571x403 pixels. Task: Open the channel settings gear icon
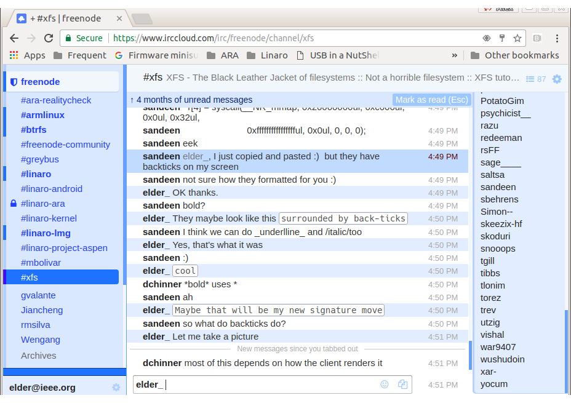point(557,79)
